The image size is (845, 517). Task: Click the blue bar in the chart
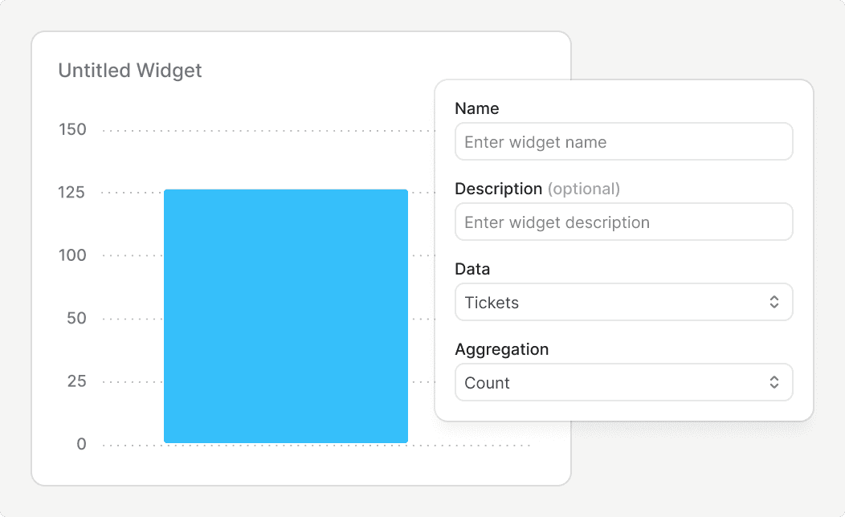286,316
